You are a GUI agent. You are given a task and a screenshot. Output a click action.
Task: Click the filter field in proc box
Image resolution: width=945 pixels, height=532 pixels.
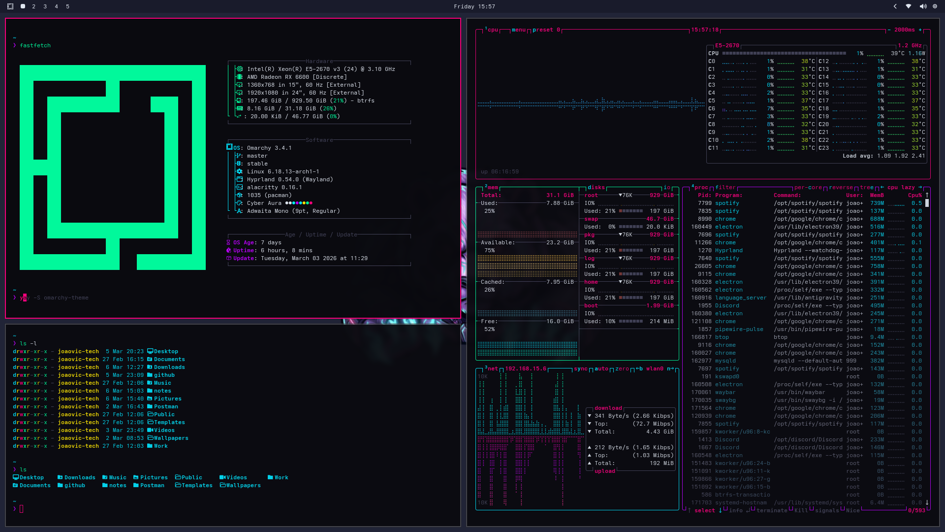(725, 187)
